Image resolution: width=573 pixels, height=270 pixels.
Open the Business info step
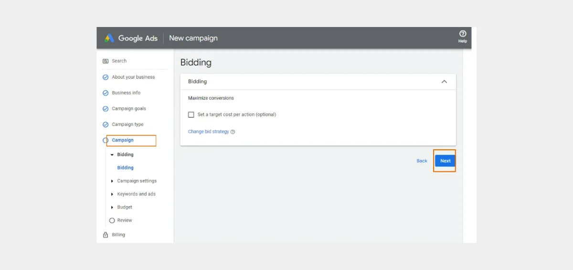click(126, 93)
